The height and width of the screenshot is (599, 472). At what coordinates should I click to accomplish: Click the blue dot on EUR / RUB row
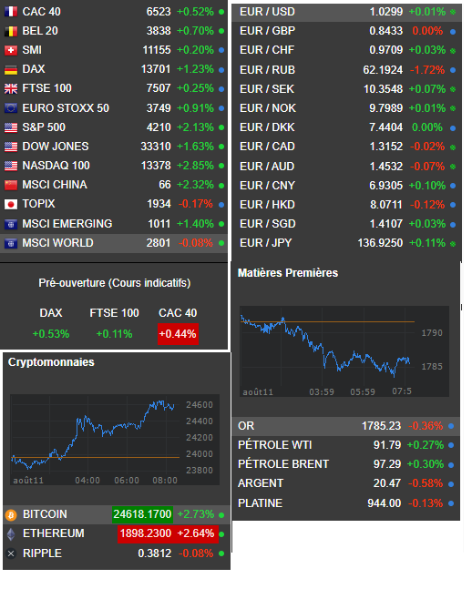(x=453, y=70)
